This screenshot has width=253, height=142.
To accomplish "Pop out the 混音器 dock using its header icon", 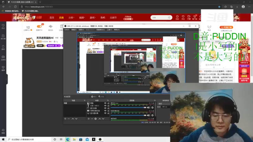I will click(x=155, y=100).
